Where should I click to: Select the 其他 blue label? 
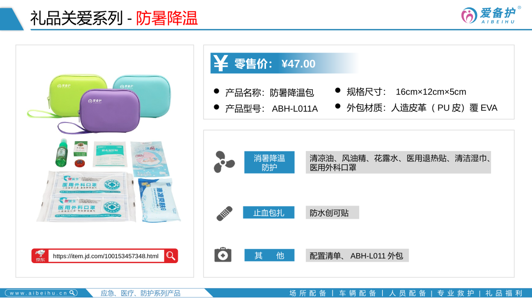coord(269,255)
